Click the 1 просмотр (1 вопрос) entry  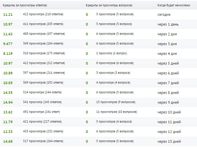111,53
